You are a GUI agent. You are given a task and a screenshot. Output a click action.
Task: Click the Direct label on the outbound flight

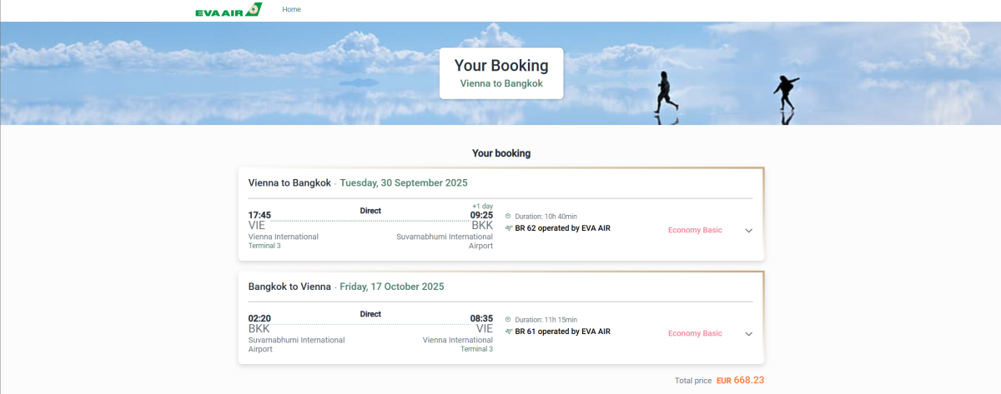tap(370, 211)
